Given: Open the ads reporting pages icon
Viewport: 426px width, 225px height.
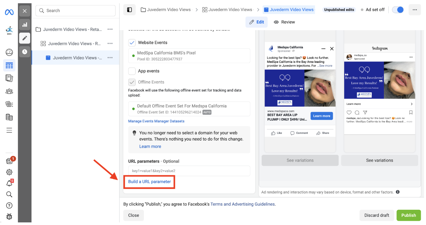Looking at the screenshot, I should tap(9, 78).
